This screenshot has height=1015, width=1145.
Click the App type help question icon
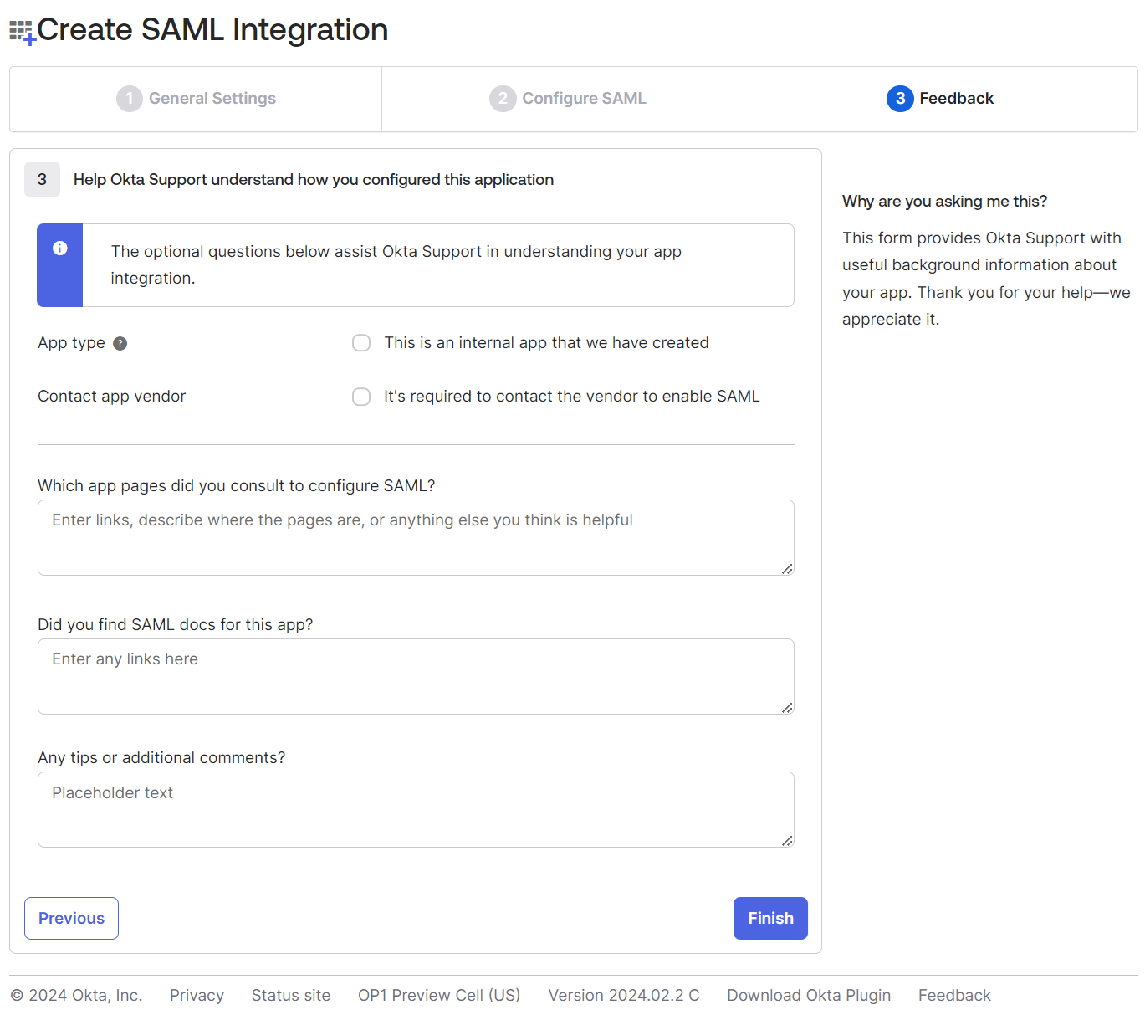click(x=120, y=343)
